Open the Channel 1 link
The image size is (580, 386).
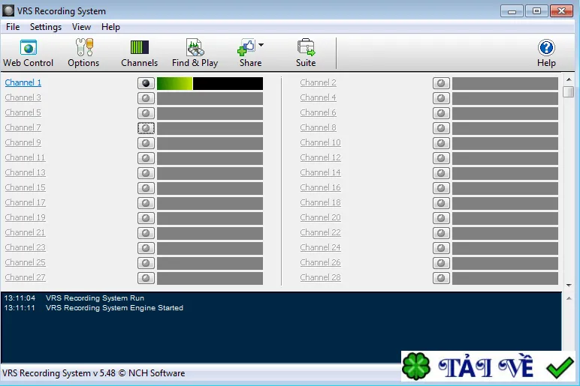click(23, 82)
